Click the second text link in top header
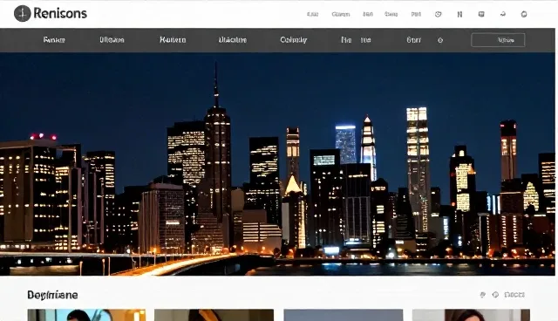Screen dimensions: 558x321 pyautogui.click(x=341, y=14)
